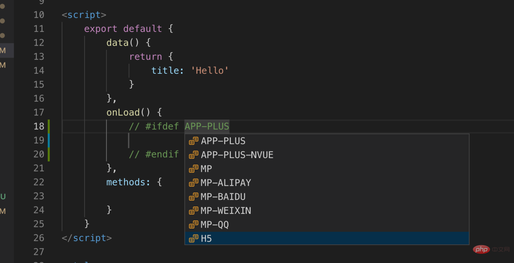Click the snippet icon beside APP-PLUS-NVUE
Viewport: 514px width, 263px height.
pyautogui.click(x=194, y=155)
